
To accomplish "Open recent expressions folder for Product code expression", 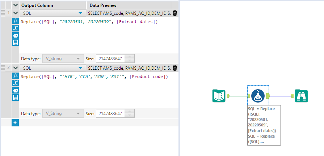I will pos(16,90).
